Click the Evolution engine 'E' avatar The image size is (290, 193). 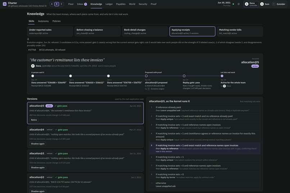(149, 89)
